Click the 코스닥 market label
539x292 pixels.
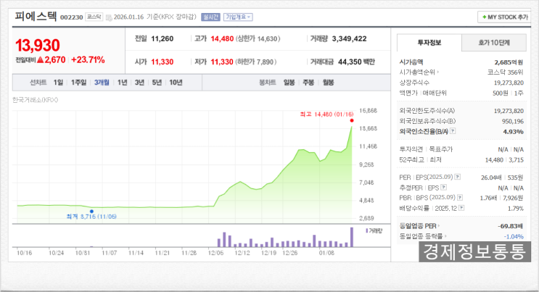[x=94, y=17]
